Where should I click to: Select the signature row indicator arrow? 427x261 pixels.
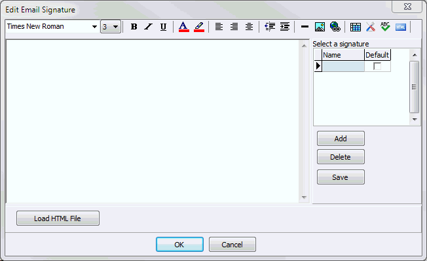click(x=318, y=66)
